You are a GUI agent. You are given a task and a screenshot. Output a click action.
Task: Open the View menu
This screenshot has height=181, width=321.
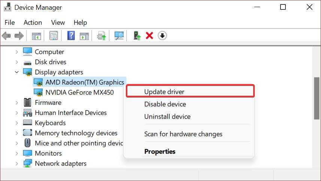(x=58, y=23)
